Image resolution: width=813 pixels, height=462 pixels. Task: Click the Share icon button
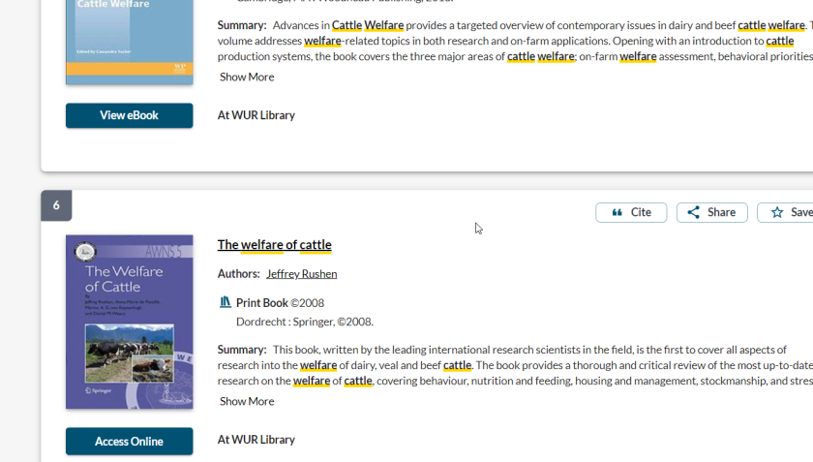pyautogui.click(x=694, y=213)
